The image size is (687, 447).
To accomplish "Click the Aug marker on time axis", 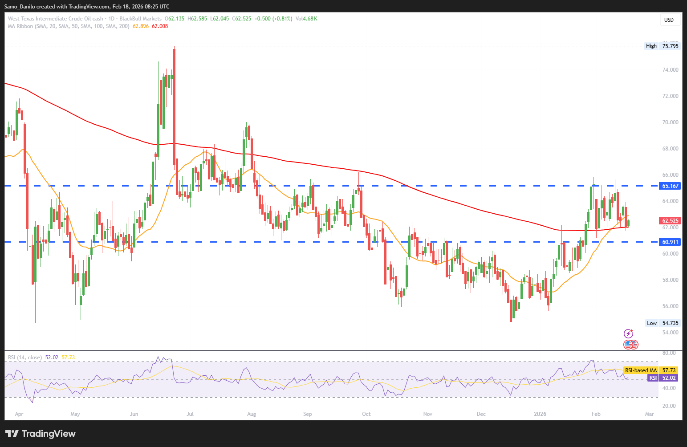I will coord(252,414).
